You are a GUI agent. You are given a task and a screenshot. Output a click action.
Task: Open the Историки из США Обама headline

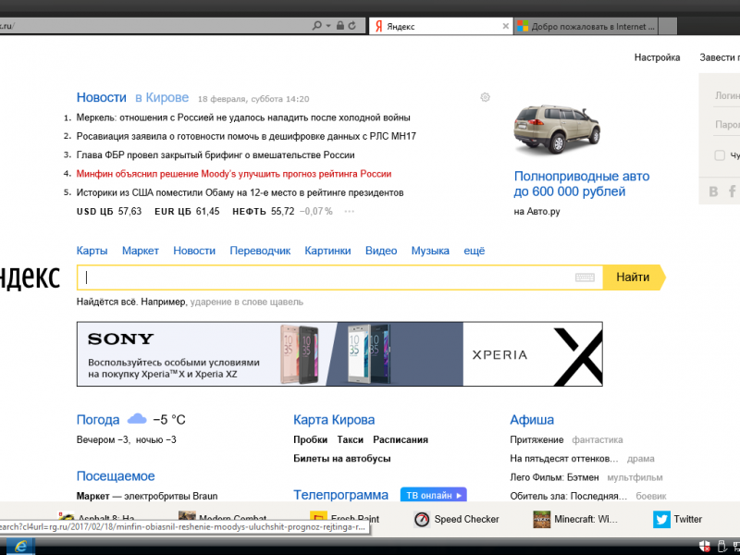point(240,193)
